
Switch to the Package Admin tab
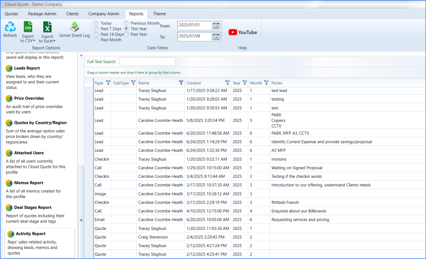(x=42, y=14)
